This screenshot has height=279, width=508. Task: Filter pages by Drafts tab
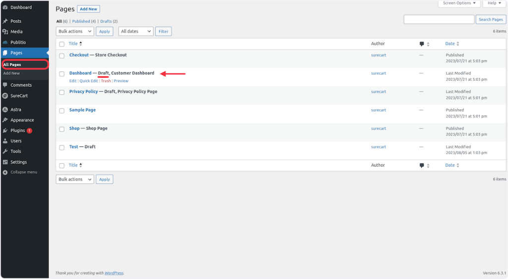point(106,21)
